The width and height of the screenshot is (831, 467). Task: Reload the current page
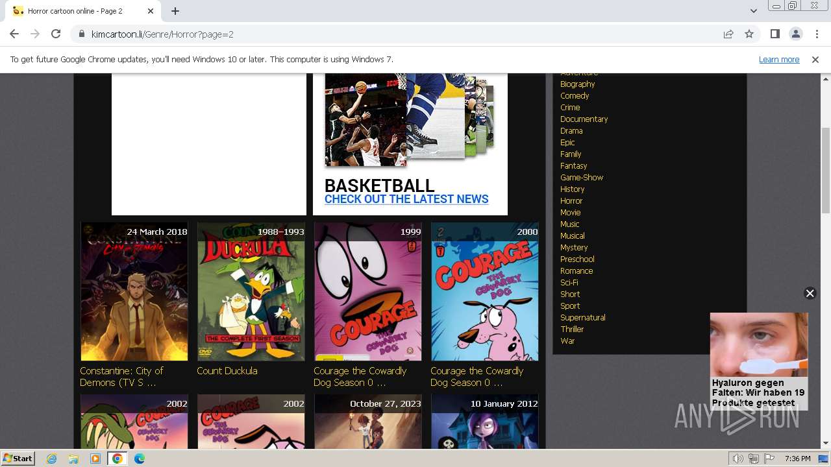pos(56,34)
